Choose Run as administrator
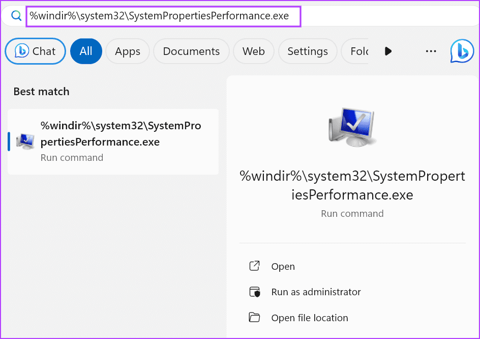 (x=316, y=292)
